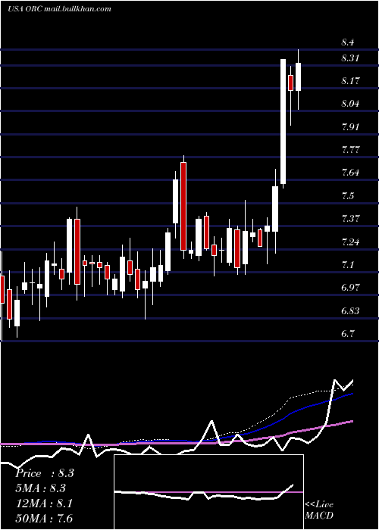Click the 8.31 price axis label

[x=350, y=58]
